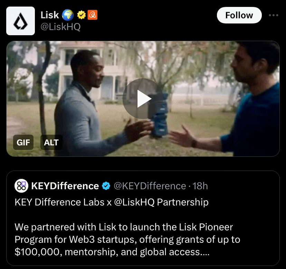Open the Lisk profile avatar

click(20, 21)
